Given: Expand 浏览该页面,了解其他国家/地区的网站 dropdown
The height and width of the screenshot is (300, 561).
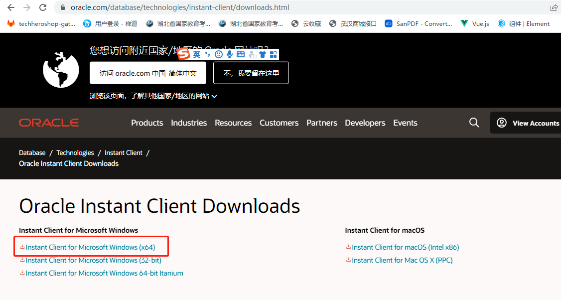Looking at the screenshot, I should point(153,96).
